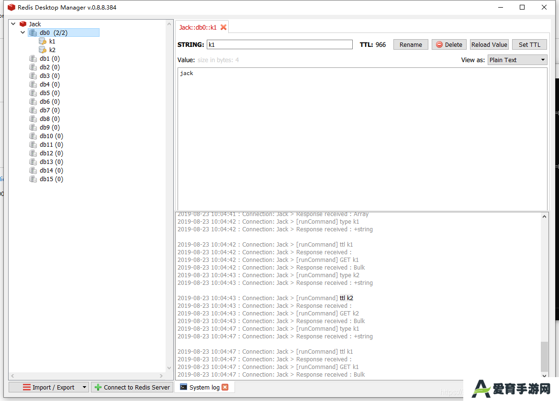Collapse the Jack connection tree node
Screen dimensions: 559x401
[x=13, y=24]
